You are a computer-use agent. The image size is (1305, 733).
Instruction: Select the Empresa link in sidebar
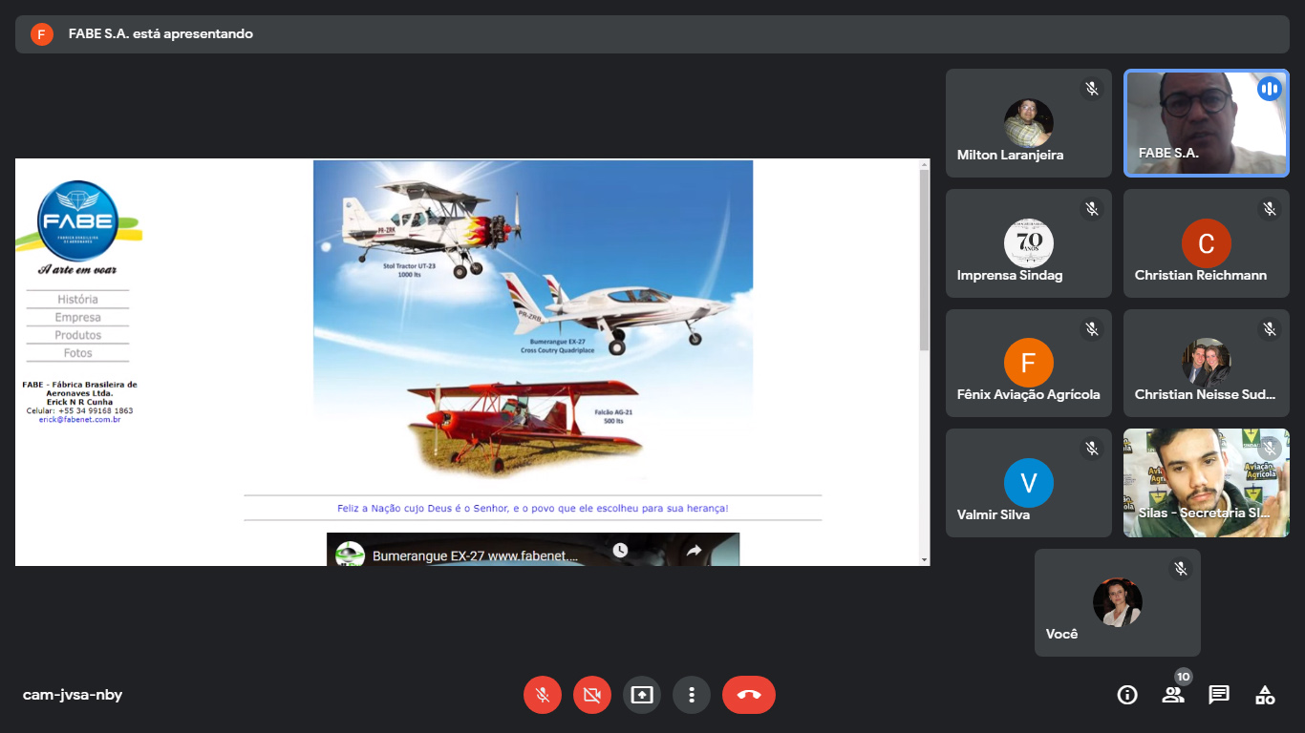(77, 318)
